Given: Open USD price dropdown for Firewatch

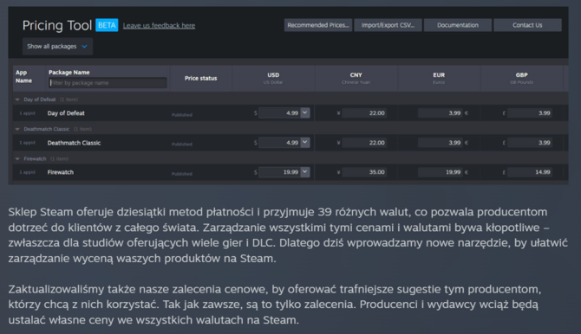Looking at the screenshot, I should (x=305, y=172).
